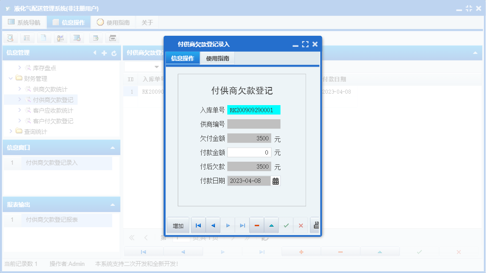Click the print icon in the dialog
486x273 pixels.
[x=315, y=225]
